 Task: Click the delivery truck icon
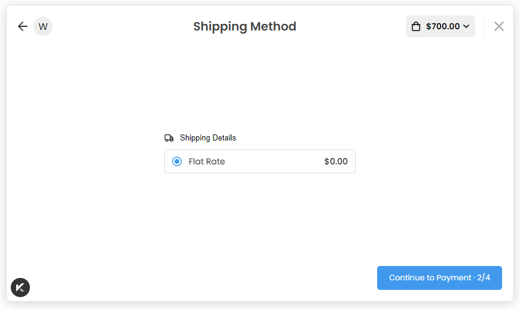coord(169,138)
